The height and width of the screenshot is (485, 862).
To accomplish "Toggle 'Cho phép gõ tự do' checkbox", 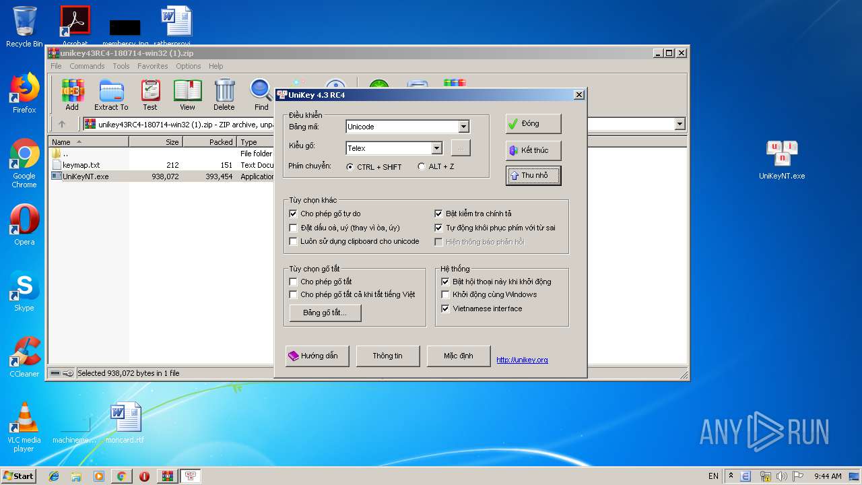I will pyautogui.click(x=293, y=214).
